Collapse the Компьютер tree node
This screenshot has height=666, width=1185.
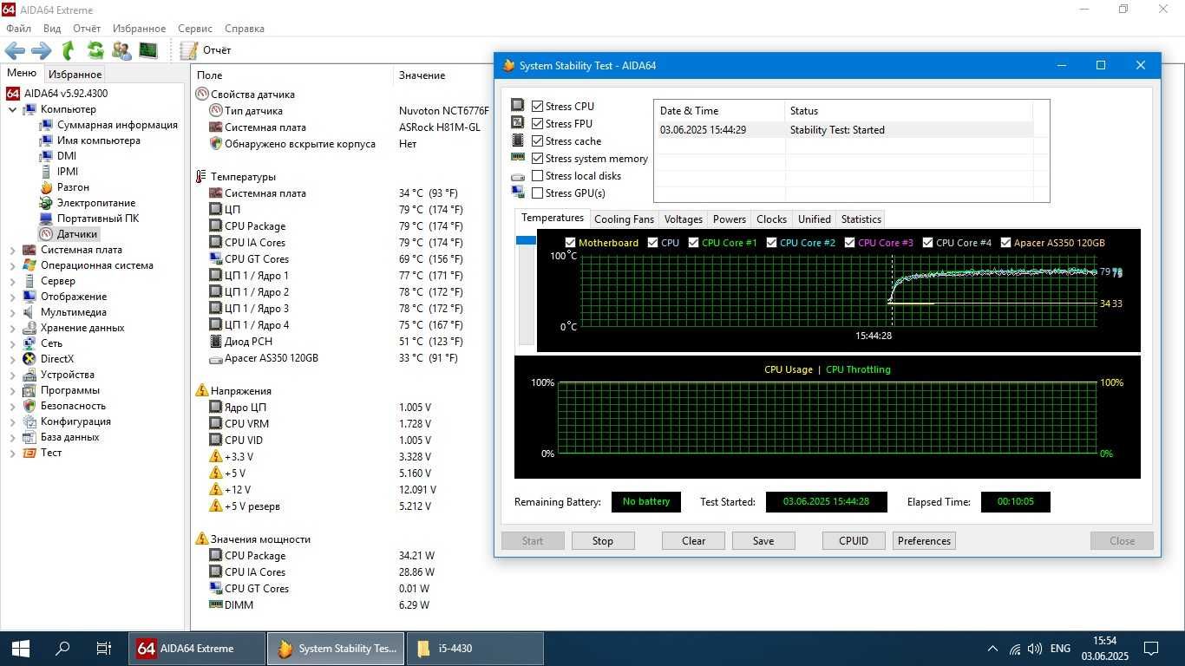point(12,109)
